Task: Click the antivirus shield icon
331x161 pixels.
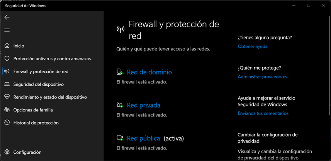Action: click(x=7, y=59)
